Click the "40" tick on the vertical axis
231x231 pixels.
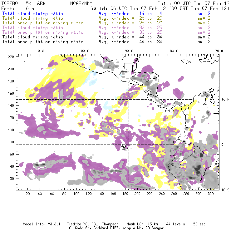click(12, 166)
